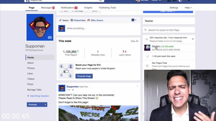Click the response rate message icon
The width and height of the screenshot is (216, 121).
click(x=146, y=39)
